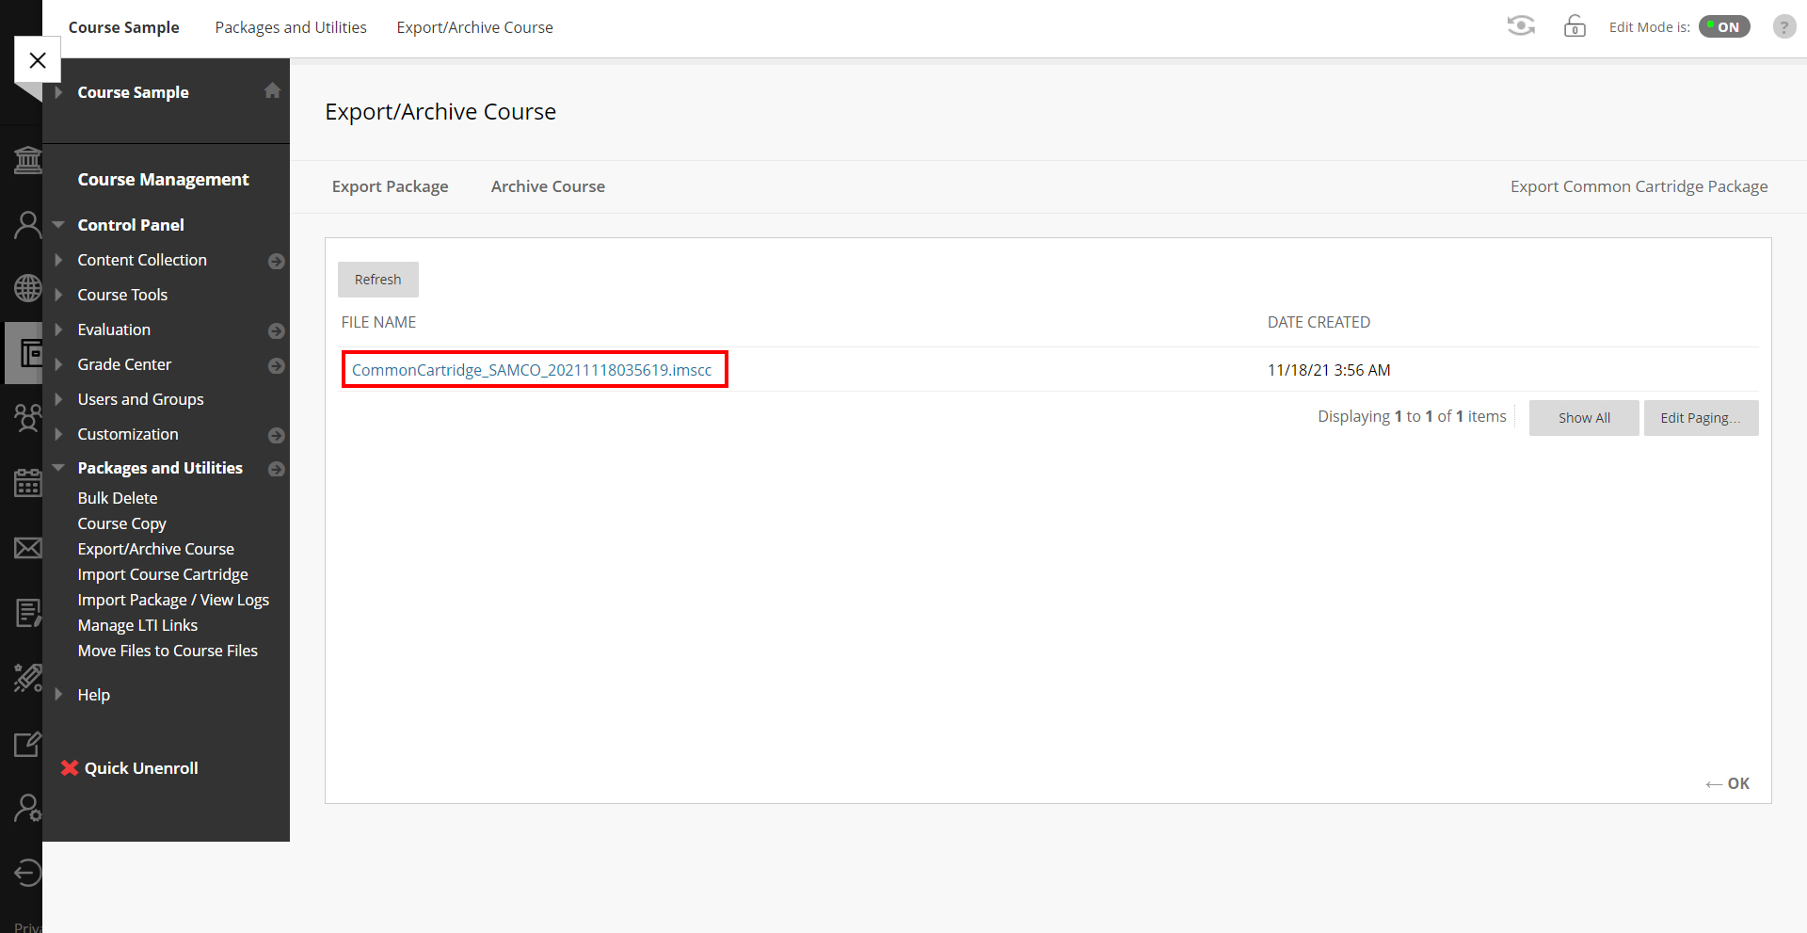Open the Admin user-gear icon in rail
Screen dimensions: 1807x933
point(27,808)
